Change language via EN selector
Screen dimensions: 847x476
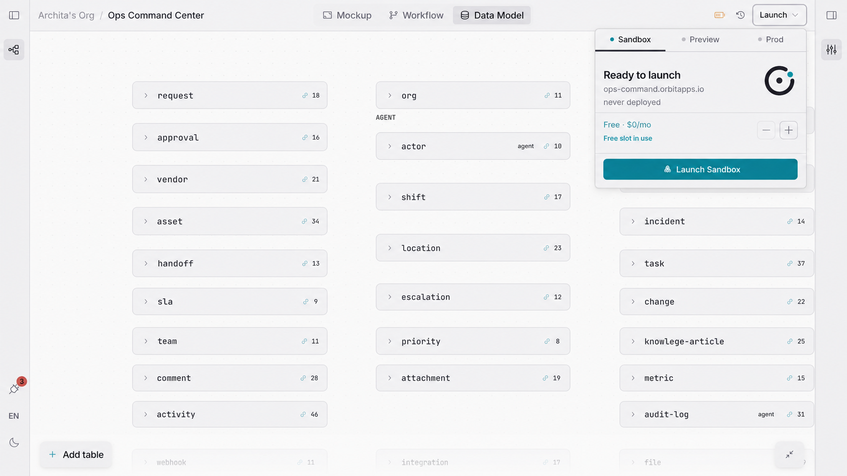tap(14, 416)
